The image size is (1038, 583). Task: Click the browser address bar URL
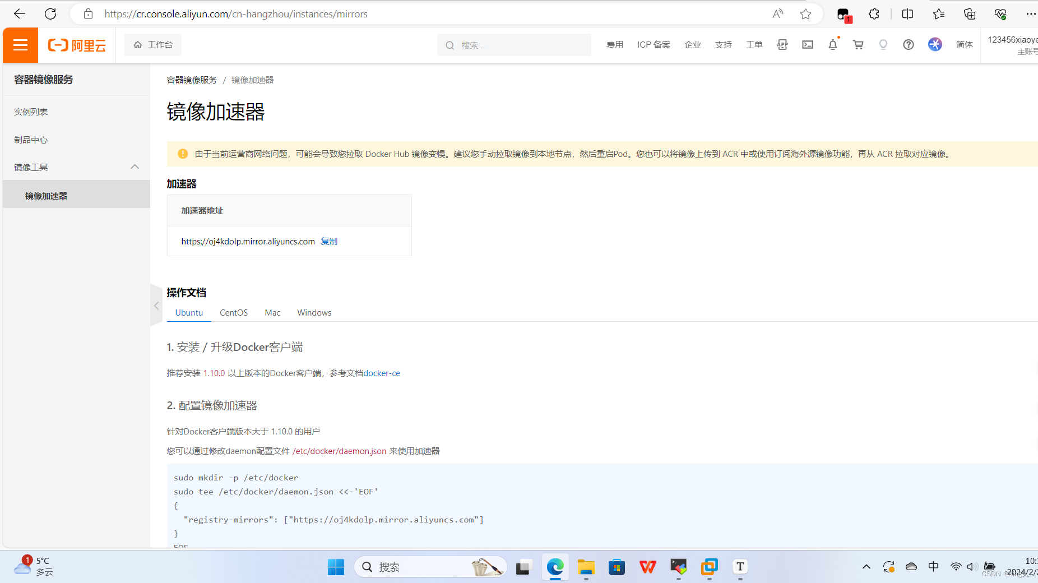(236, 14)
